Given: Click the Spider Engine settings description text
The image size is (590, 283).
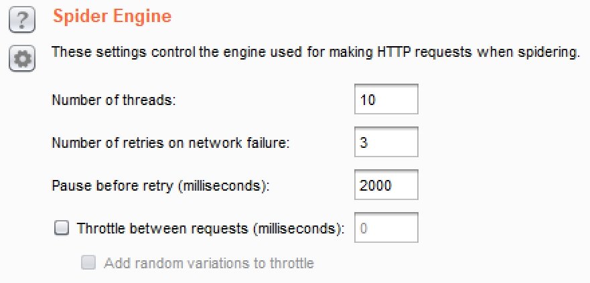Looking at the screenshot, I should point(315,52).
